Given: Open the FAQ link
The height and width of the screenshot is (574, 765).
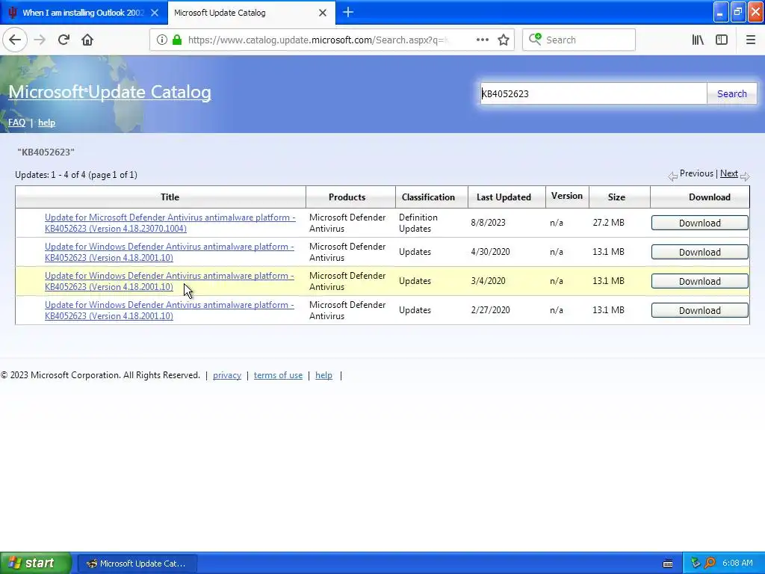Looking at the screenshot, I should point(16,123).
